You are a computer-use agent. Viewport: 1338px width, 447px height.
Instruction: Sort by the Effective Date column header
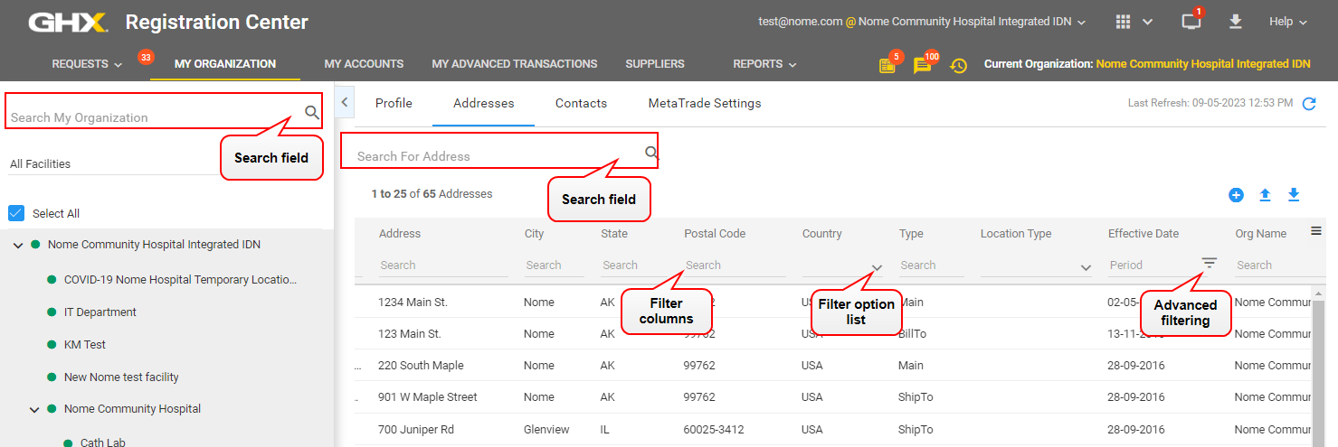tap(1143, 233)
